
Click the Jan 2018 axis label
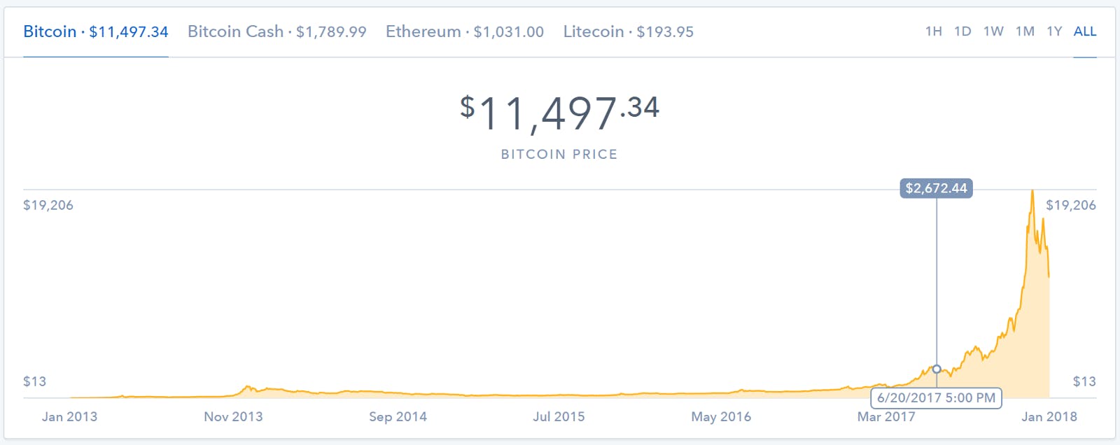[1049, 416]
